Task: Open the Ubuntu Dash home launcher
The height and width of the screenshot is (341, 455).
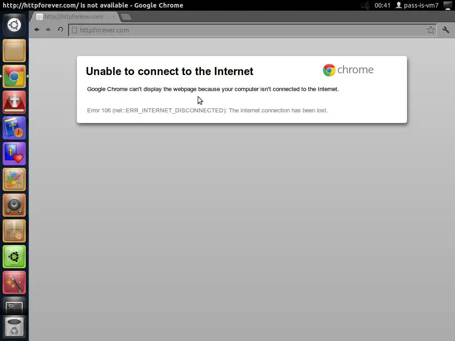Action: click(x=14, y=25)
